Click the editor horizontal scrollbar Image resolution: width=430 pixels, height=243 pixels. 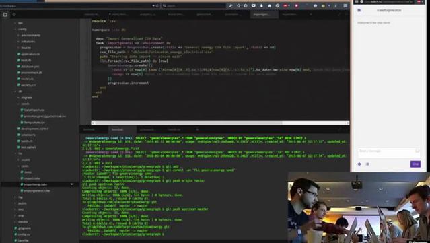click(x=220, y=123)
